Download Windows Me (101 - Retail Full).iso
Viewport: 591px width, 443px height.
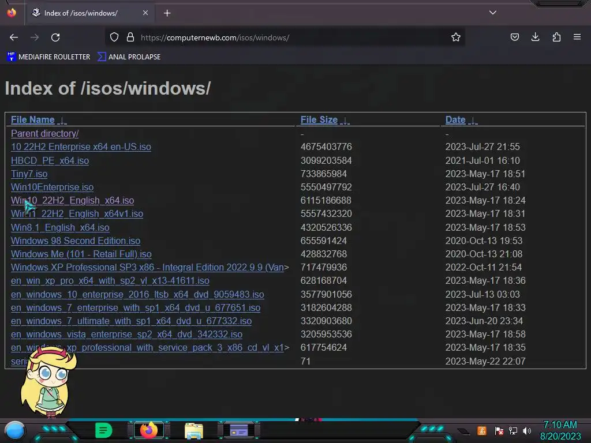[81, 254]
